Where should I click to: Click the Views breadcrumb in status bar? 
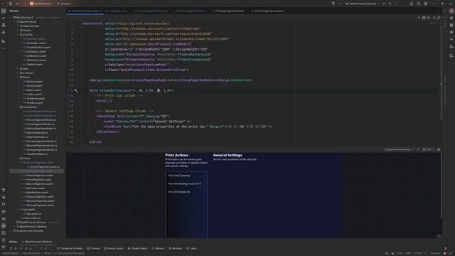pyautogui.click(x=47, y=253)
